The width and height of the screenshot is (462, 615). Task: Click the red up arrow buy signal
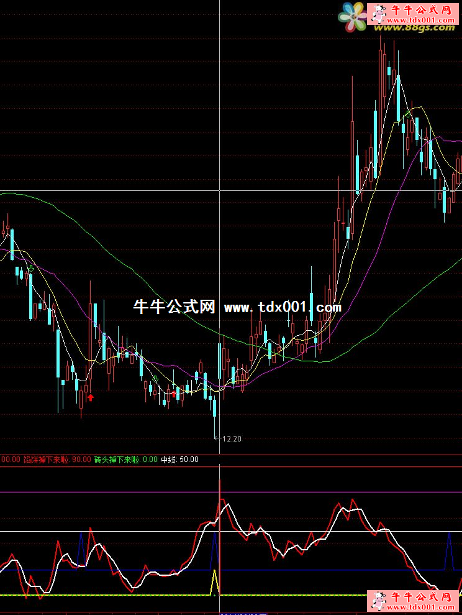coord(91,397)
